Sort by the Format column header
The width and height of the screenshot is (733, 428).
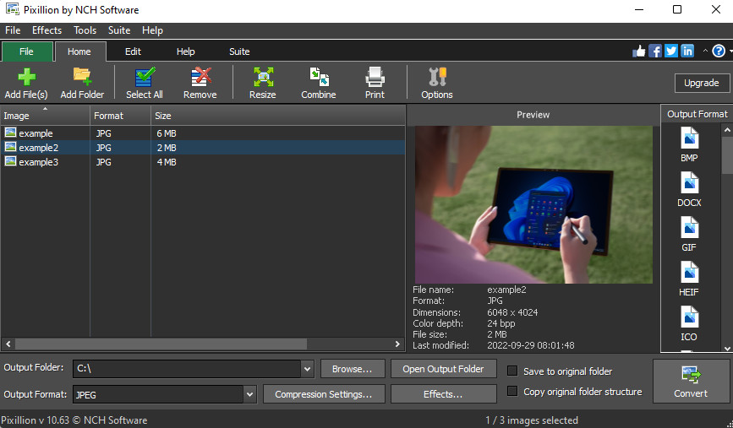(121, 116)
